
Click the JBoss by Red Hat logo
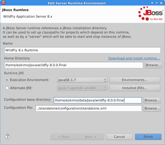[x=151, y=13]
